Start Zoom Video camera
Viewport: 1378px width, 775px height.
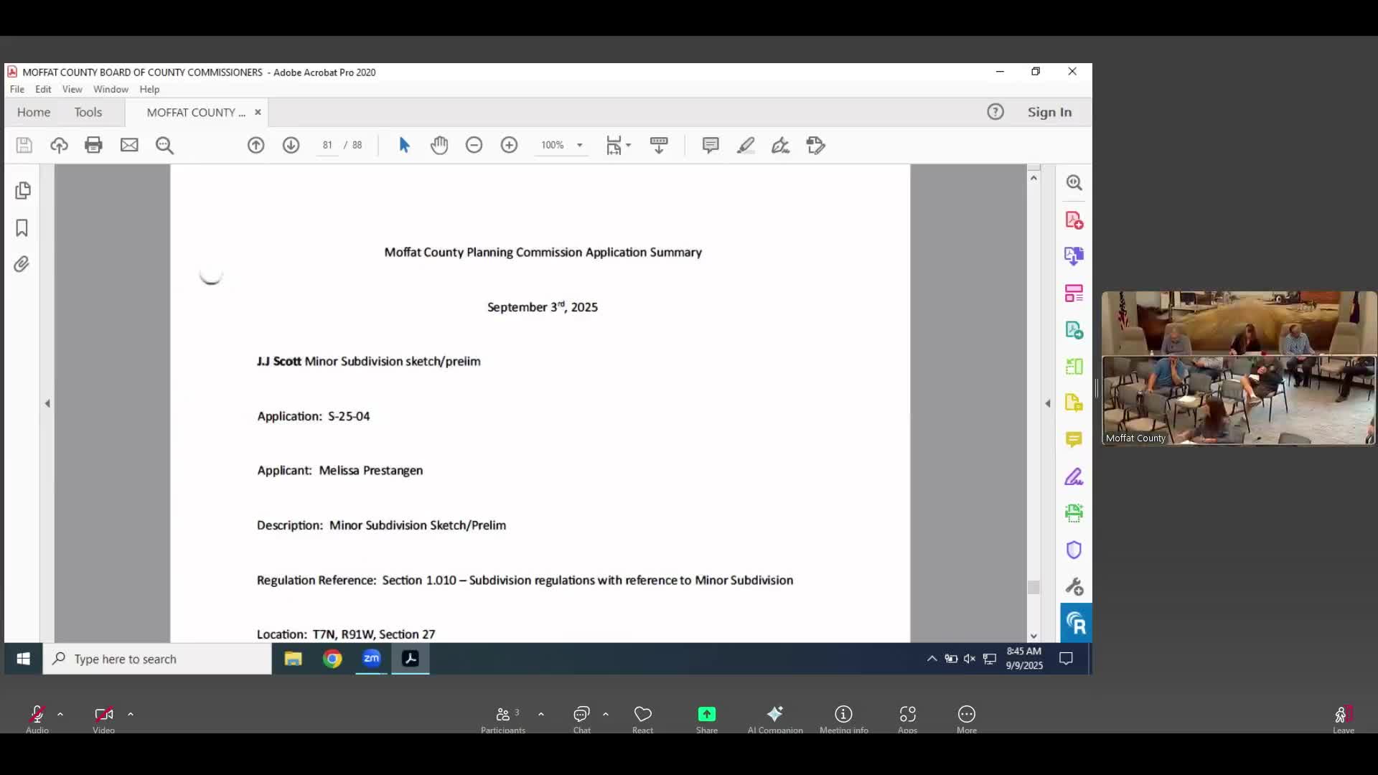[103, 714]
